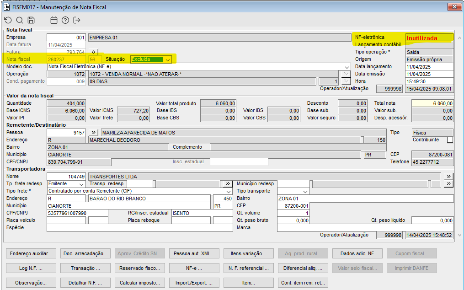
Task: Expand the Tipo frete dropdown
Action: (229, 191)
